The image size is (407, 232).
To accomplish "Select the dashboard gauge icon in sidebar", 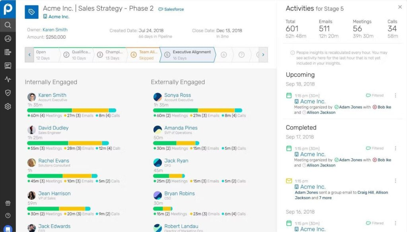I will coord(8,39).
